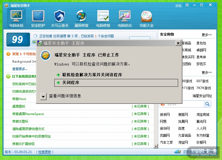The height and width of the screenshot is (160, 222).
Task: Open the 漏洞修复 Windows patch icon
Action: pyautogui.click(x=81, y=18)
